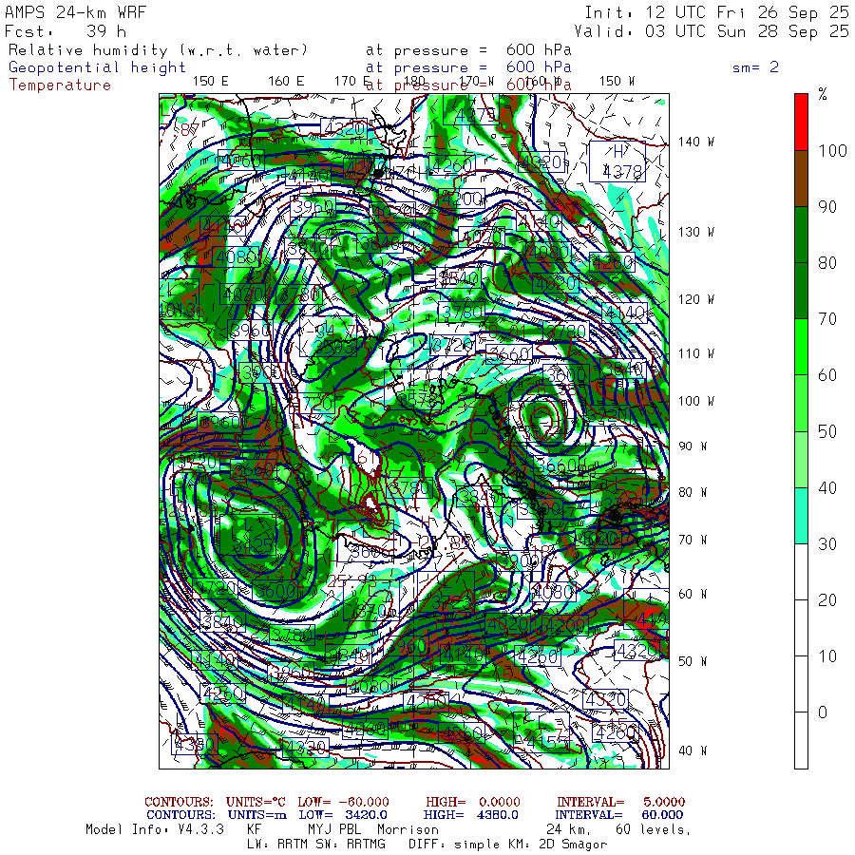
Task: Click the "Relative humidity (w.r.t. water)" label
Action: coord(158,50)
